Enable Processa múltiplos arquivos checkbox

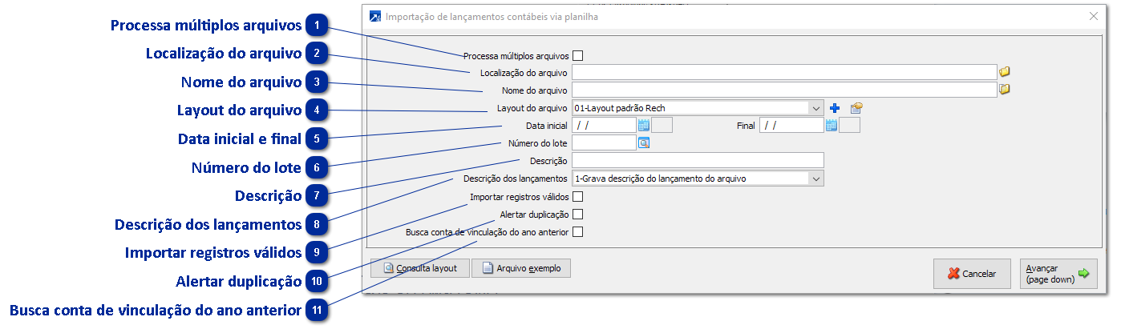click(577, 56)
